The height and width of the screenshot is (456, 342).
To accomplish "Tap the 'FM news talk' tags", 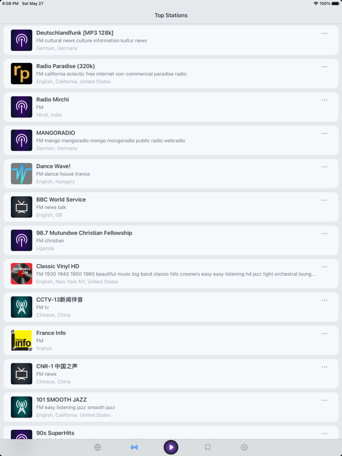I will (x=51, y=207).
